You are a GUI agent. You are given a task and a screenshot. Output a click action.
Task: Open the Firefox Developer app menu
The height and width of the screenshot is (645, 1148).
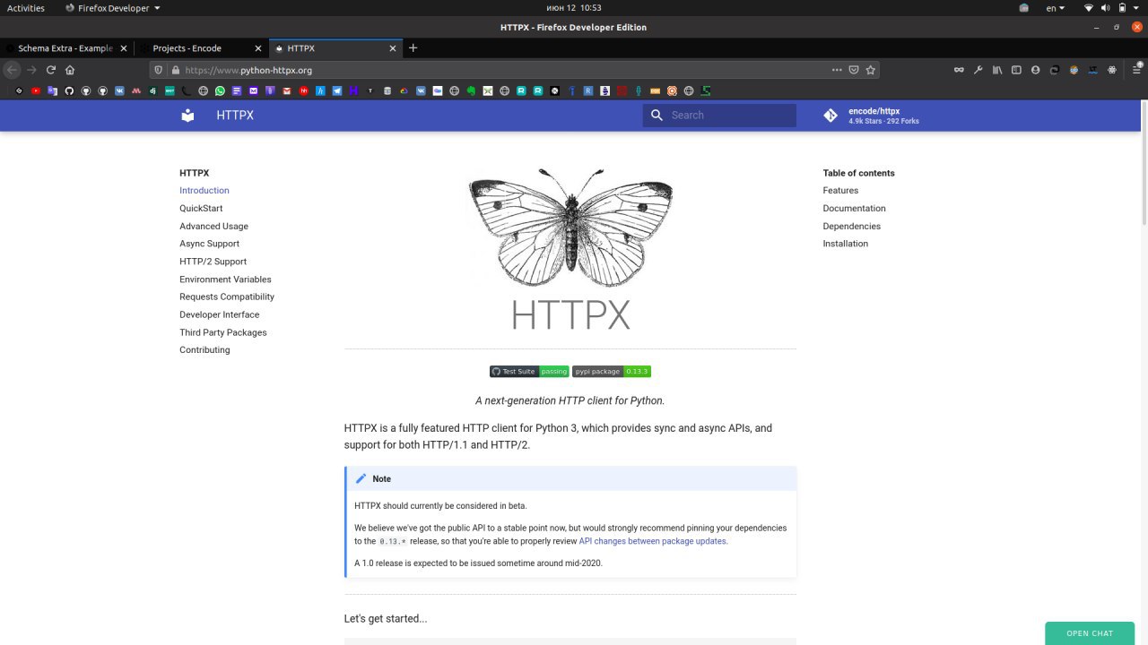coord(113,8)
